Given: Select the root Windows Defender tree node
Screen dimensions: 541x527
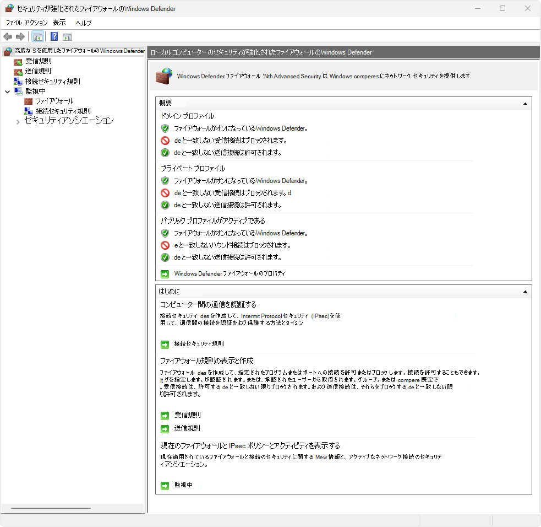Looking at the screenshot, I should coord(79,51).
